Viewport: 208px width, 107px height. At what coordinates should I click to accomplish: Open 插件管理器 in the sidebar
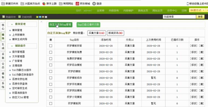pyautogui.click(x=18, y=52)
